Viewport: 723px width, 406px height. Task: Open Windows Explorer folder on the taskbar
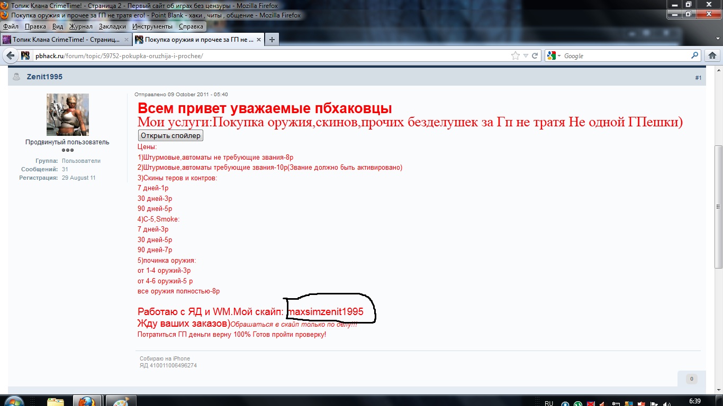(x=56, y=401)
